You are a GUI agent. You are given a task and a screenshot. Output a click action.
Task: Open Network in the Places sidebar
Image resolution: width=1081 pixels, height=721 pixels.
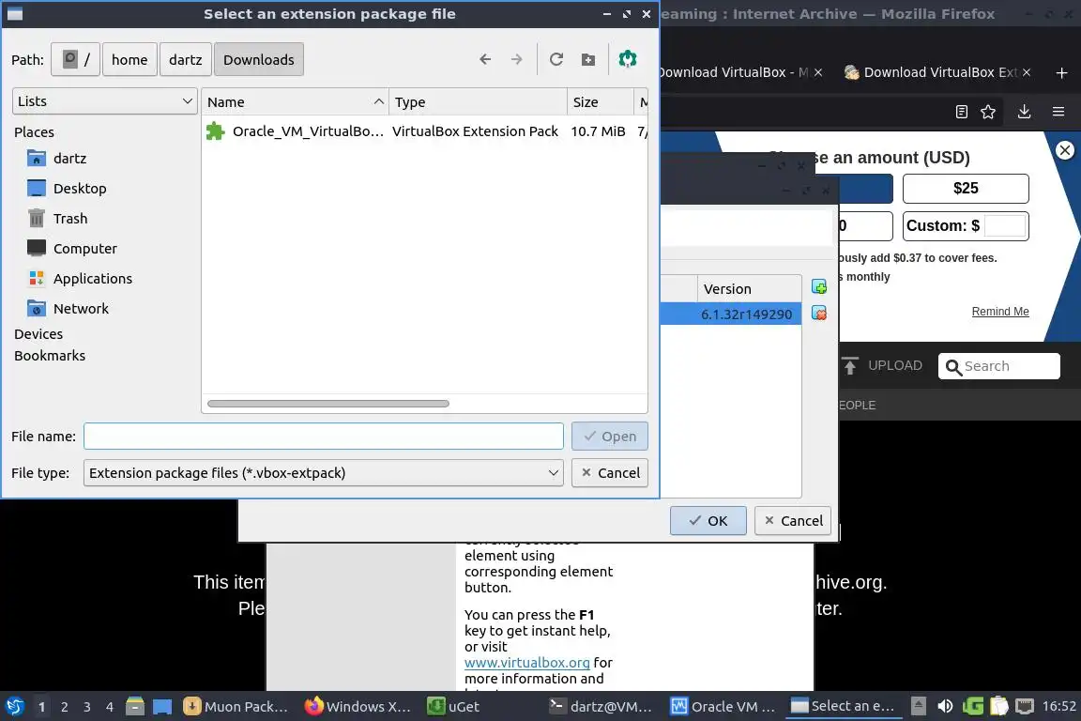[x=81, y=309]
